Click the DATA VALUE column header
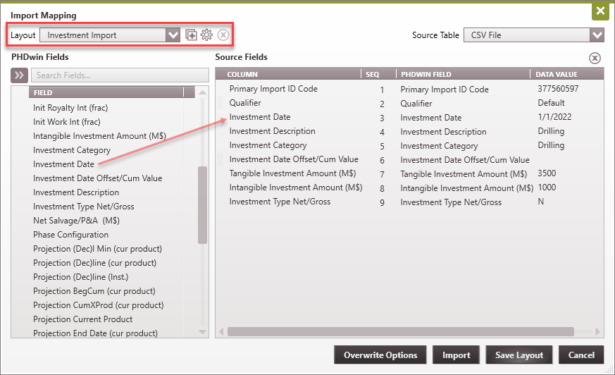The height and width of the screenshot is (375, 615). point(567,74)
